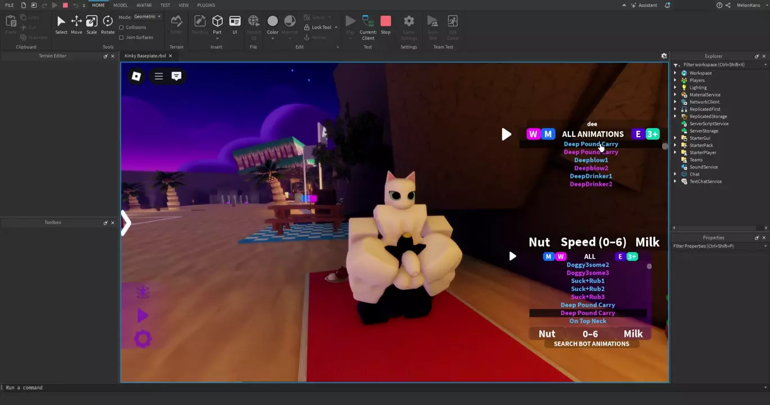Stop the running test session

386,24
